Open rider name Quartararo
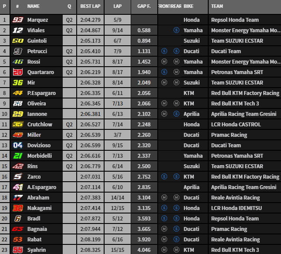Viewport: 281px width, 254px height. click(x=41, y=72)
